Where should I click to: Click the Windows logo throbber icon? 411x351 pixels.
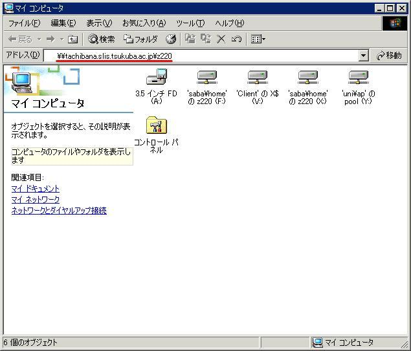click(395, 23)
